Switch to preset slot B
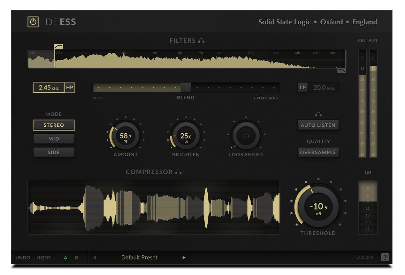Image resolution: width=405 pixels, height=275 pixels. 76,258
